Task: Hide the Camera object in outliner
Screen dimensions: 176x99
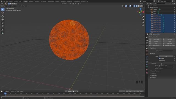Action: pos(174,10)
